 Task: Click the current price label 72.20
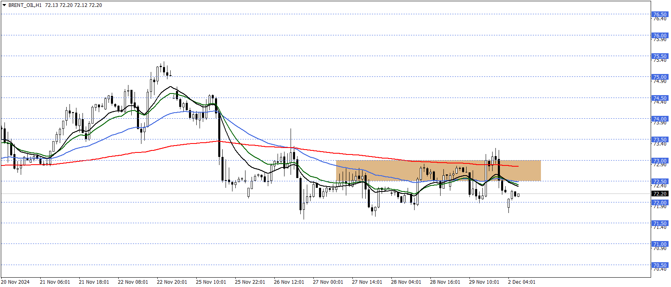click(x=660, y=194)
